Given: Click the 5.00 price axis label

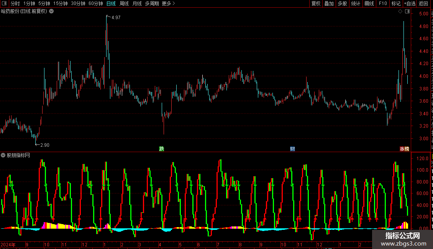Looking at the screenshot, I should [423, 13].
